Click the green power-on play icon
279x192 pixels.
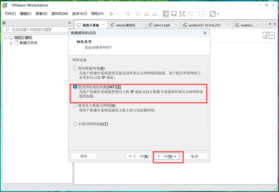click(x=112, y=14)
